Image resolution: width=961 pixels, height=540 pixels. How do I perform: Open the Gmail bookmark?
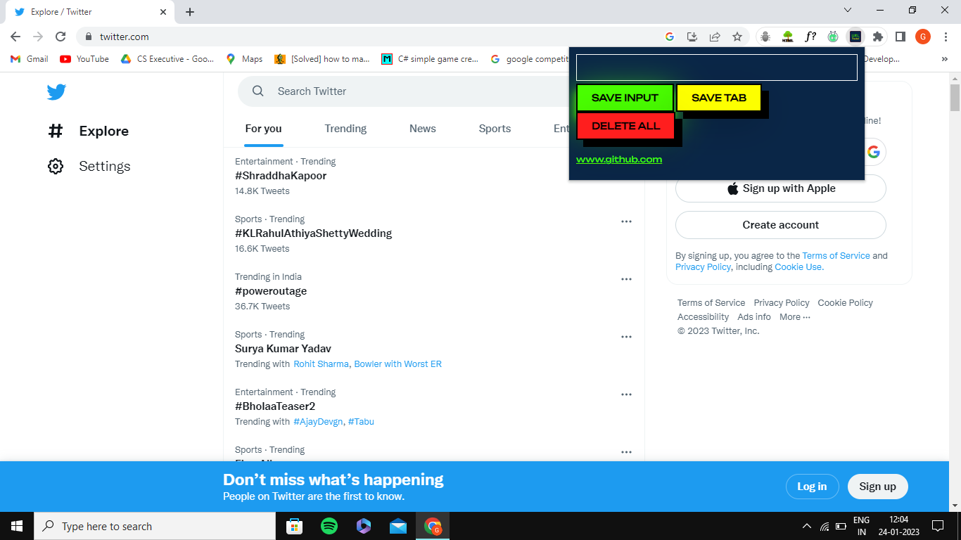click(30, 59)
